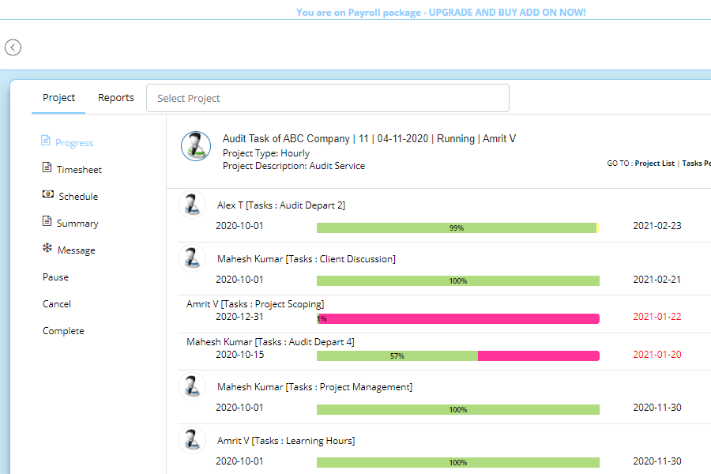Click Mahesh Kumar's Client Discussion avatar
The image size is (711, 474).
(192, 258)
